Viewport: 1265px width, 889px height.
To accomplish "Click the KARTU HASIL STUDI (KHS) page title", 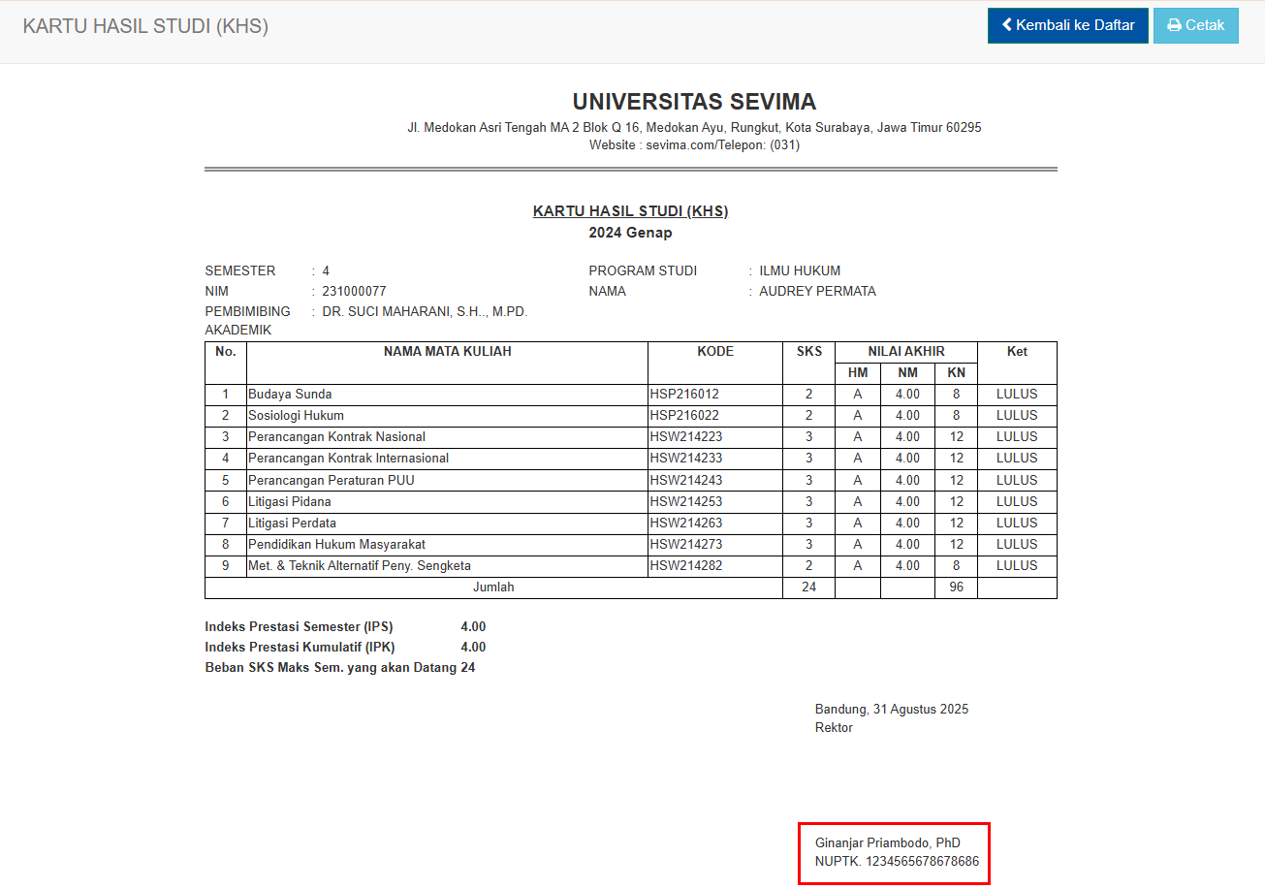I will click(145, 26).
